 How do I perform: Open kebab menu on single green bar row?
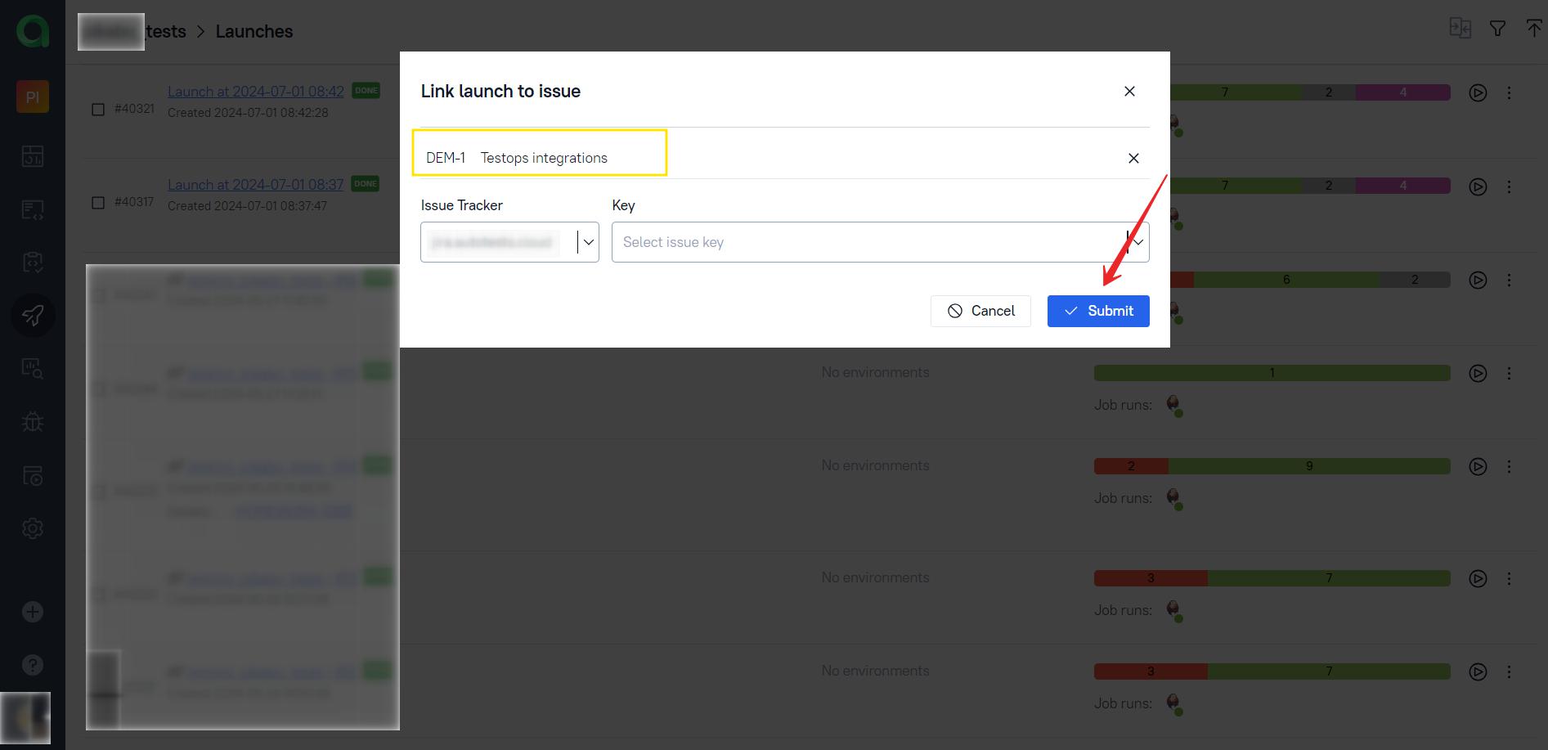pyautogui.click(x=1509, y=373)
